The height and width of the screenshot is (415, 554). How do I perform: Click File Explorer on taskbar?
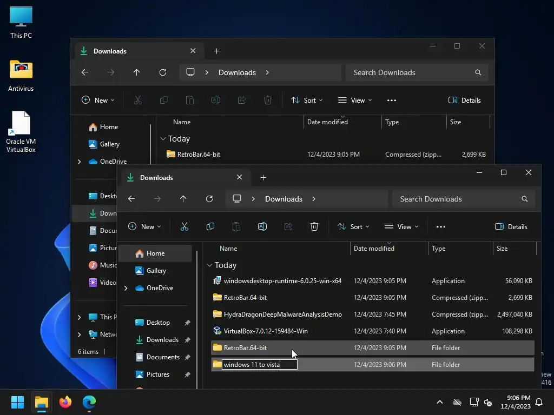pos(41,402)
